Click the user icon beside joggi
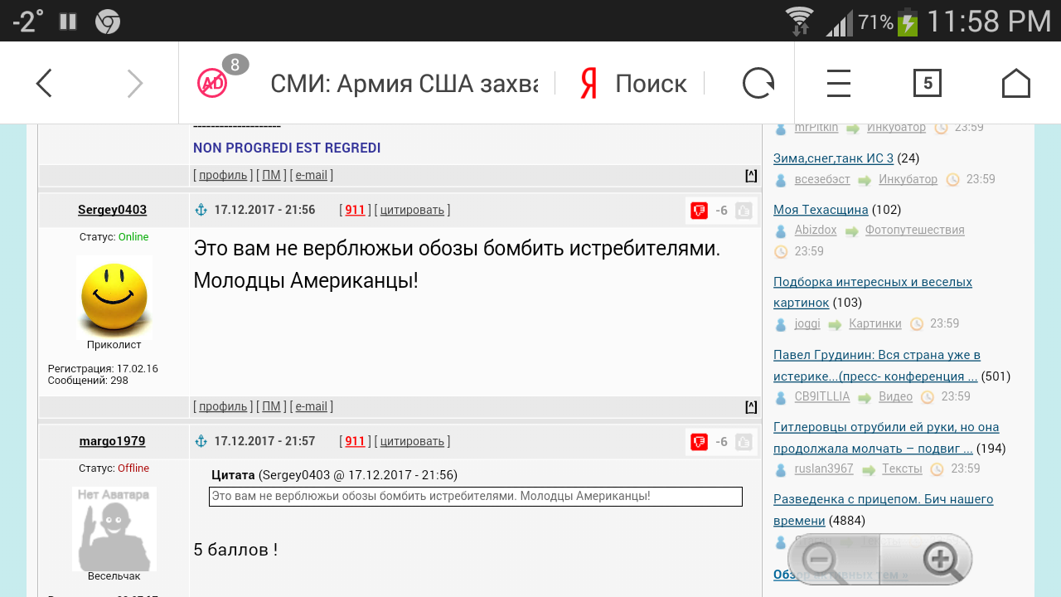1061x597 pixels. tap(780, 324)
